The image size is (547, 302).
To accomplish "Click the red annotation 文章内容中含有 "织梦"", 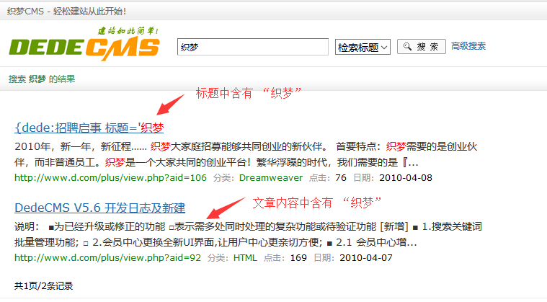I will click(316, 200).
